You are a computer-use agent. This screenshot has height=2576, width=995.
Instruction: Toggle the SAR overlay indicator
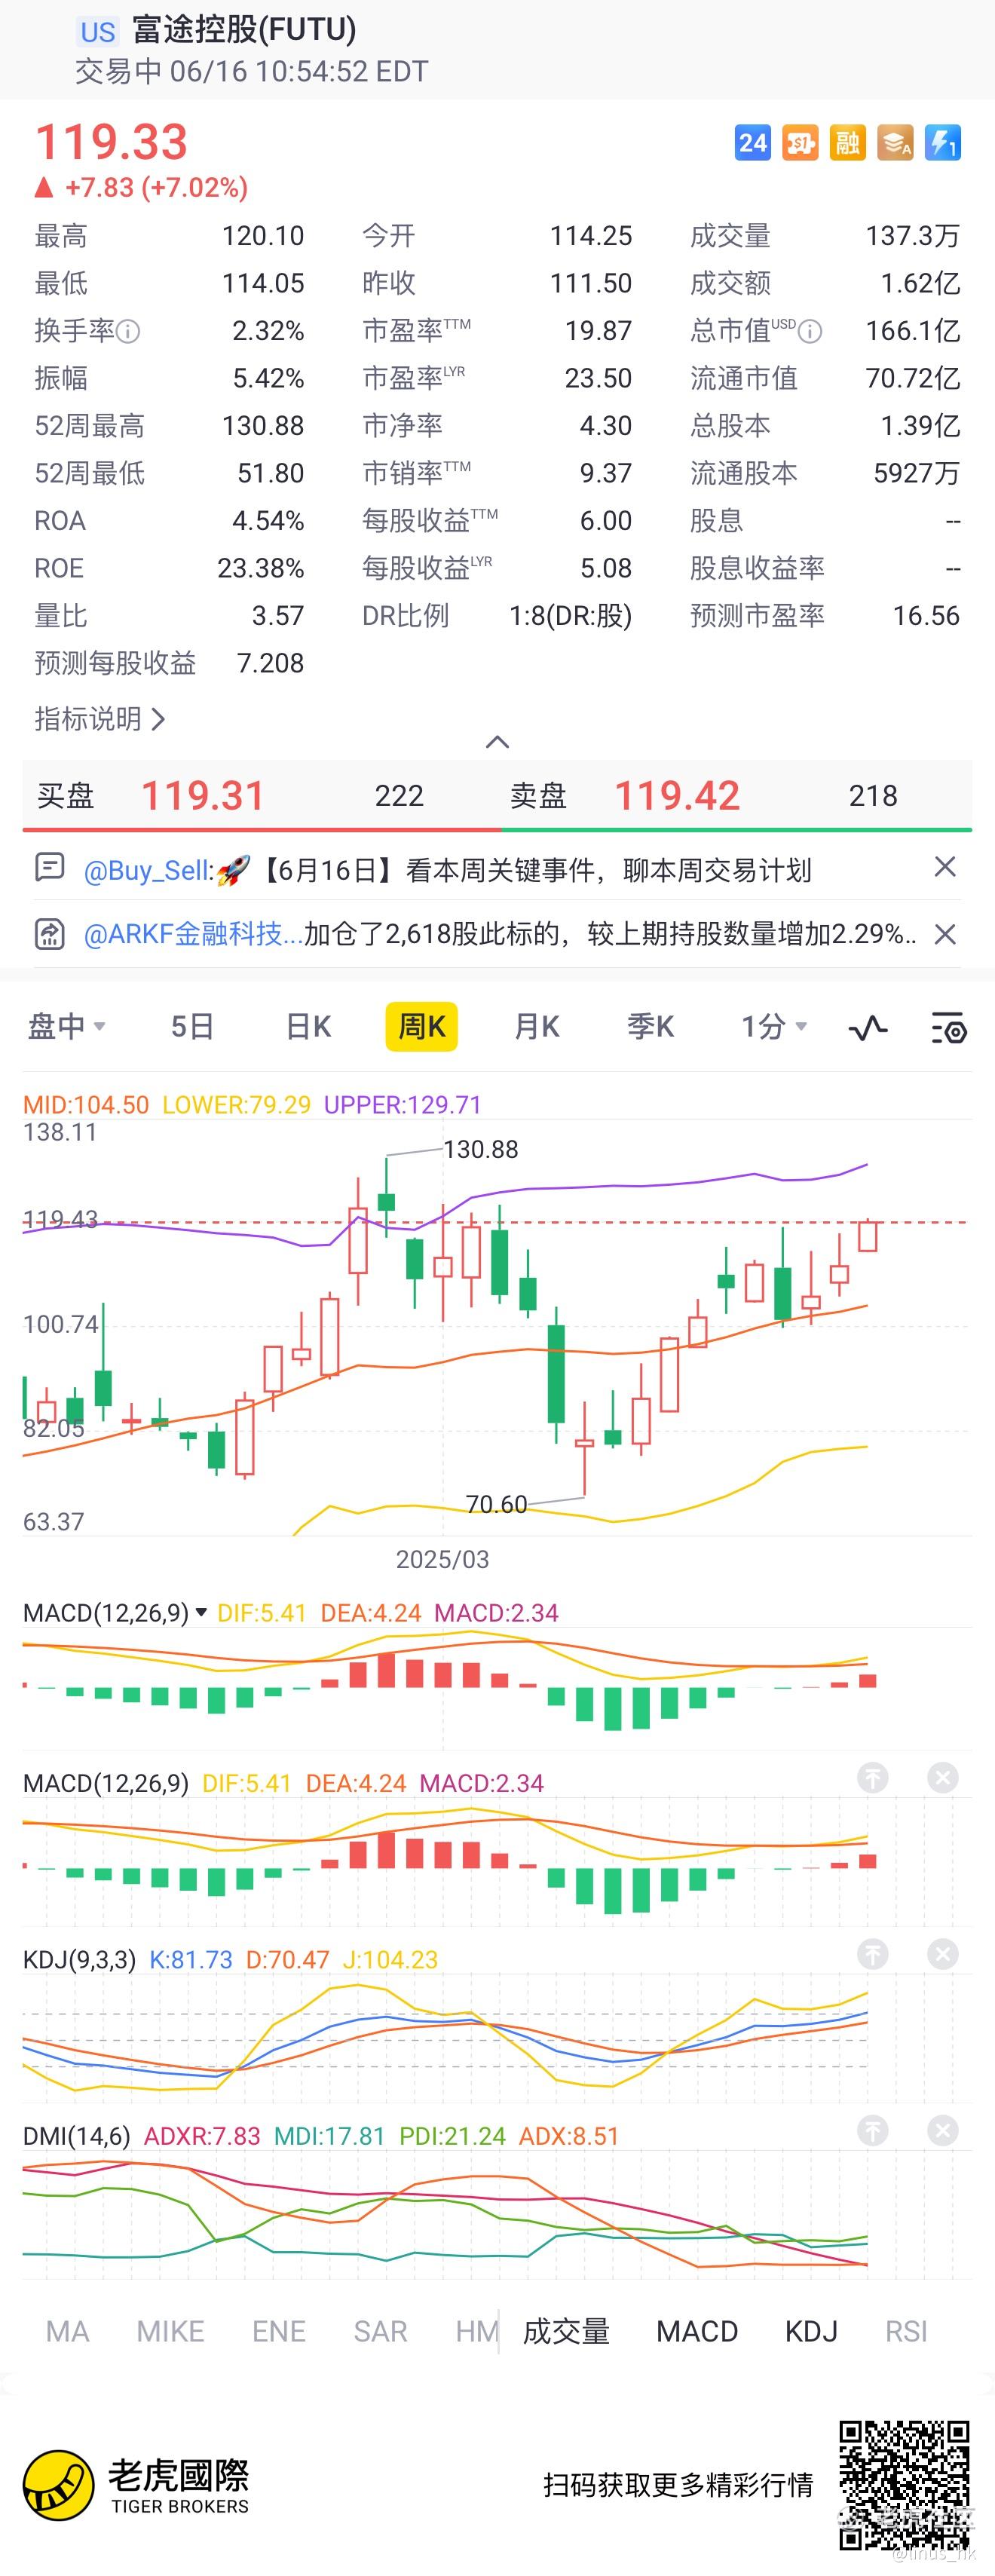point(380,2331)
